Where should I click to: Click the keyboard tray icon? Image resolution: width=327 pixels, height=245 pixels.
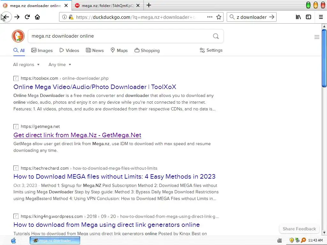click(x=280, y=241)
